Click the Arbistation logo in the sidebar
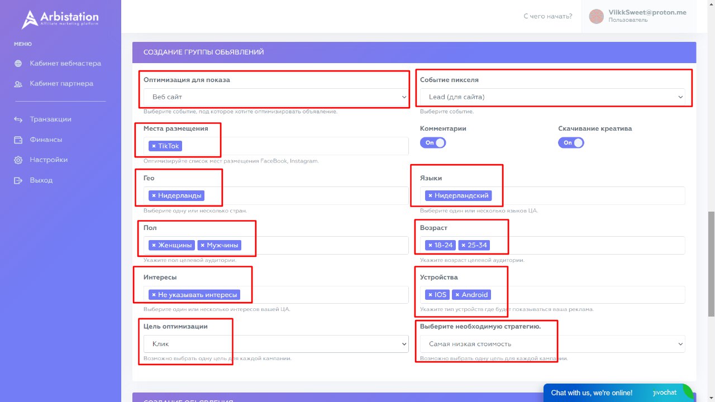Viewport: 715px width, 402px height. 60,20
